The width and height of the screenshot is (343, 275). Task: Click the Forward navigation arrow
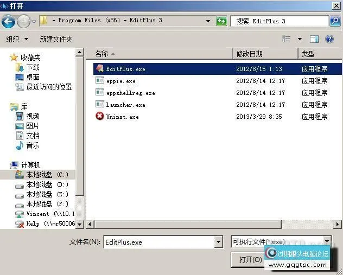tap(23, 21)
